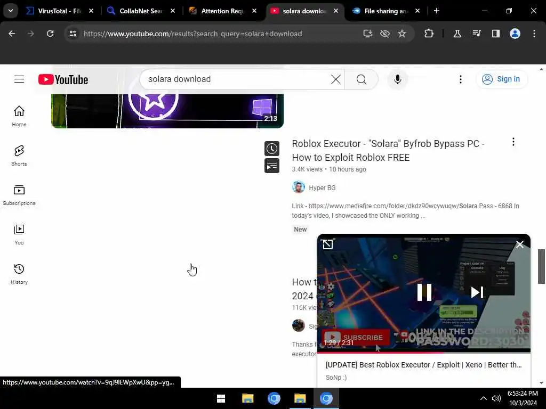Pause the miniplayer video

pyautogui.click(x=424, y=292)
